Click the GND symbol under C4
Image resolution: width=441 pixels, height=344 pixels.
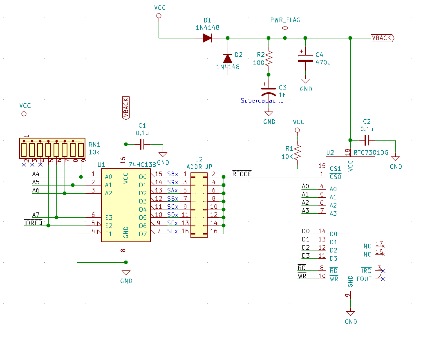[x=305, y=81]
